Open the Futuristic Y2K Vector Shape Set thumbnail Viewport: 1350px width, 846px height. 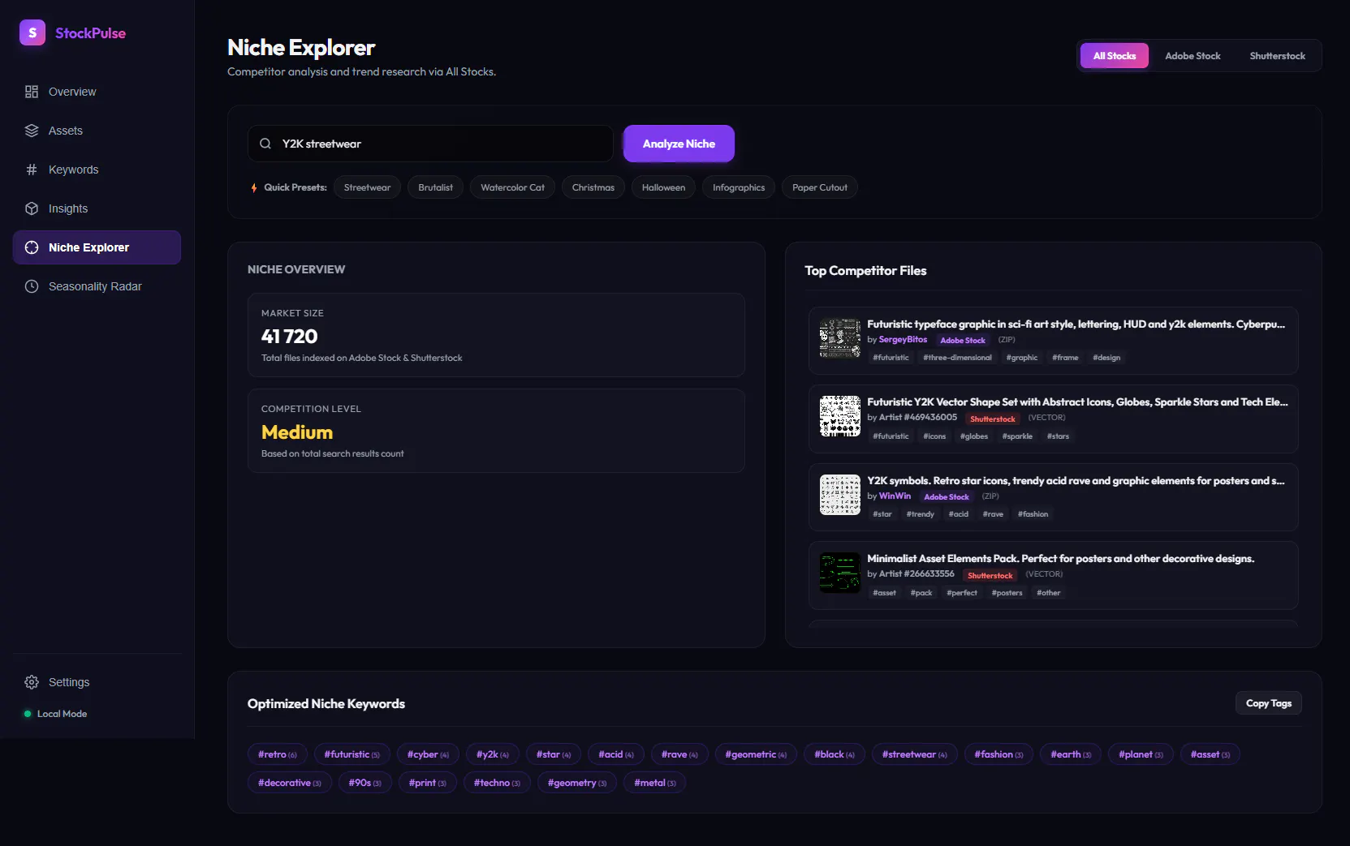840,416
